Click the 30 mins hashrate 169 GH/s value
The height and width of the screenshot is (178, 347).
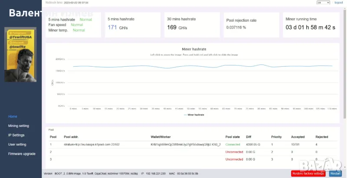click(177, 28)
